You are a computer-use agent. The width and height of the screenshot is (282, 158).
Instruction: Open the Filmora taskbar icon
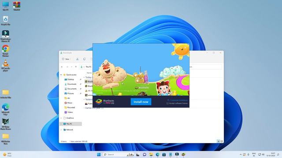point(177,154)
